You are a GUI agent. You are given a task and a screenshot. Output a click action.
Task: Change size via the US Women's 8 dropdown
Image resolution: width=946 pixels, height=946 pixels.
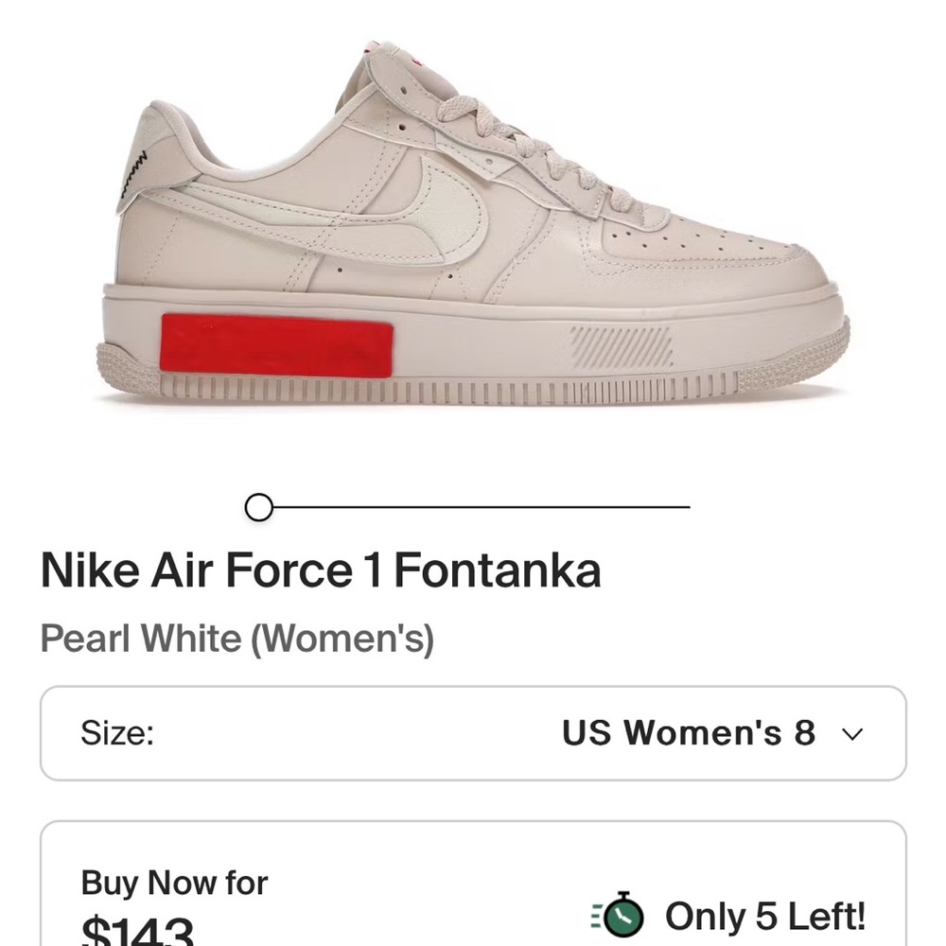pos(691,733)
